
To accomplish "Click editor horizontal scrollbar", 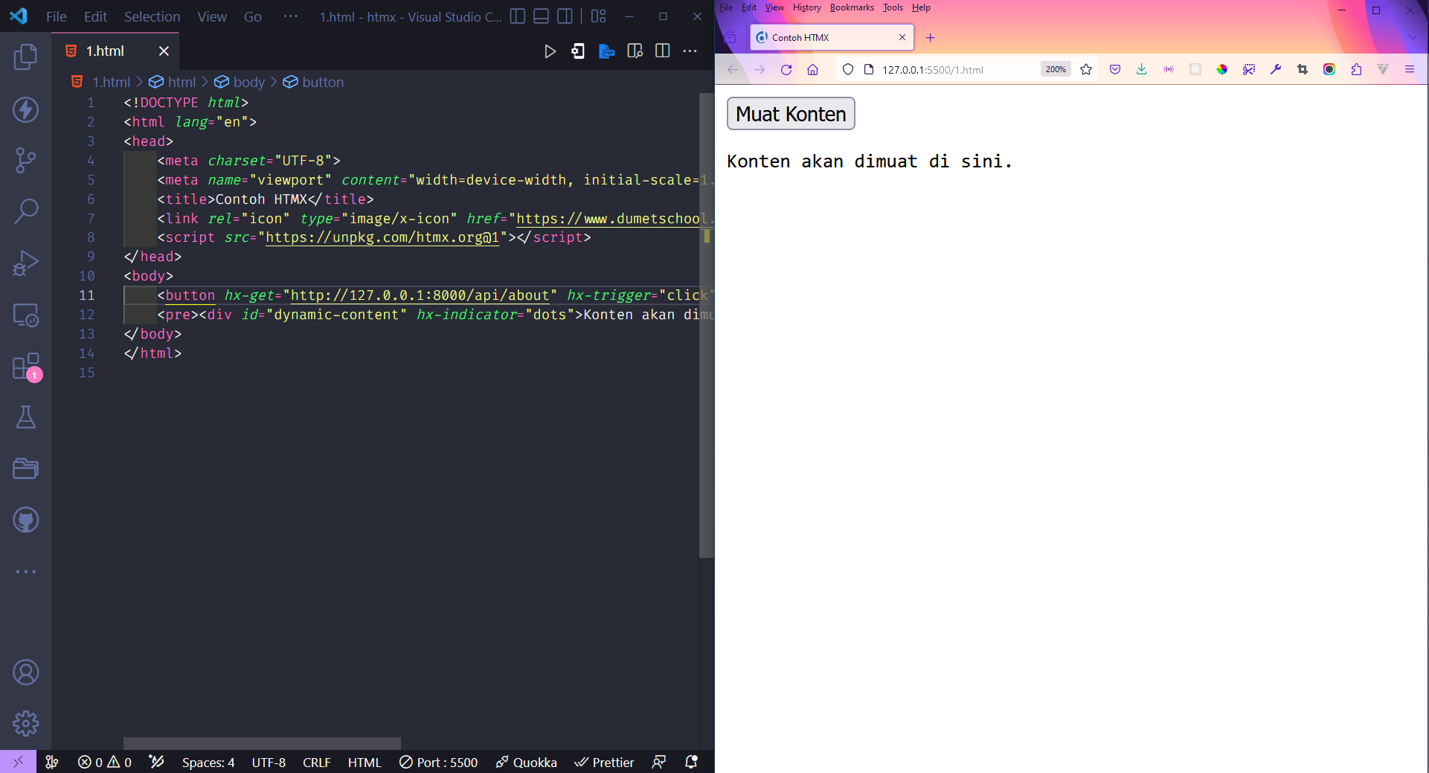I will [x=262, y=743].
